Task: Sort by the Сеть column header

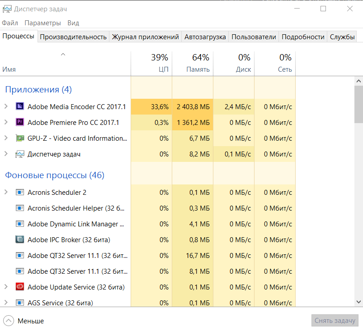Action: point(275,63)
